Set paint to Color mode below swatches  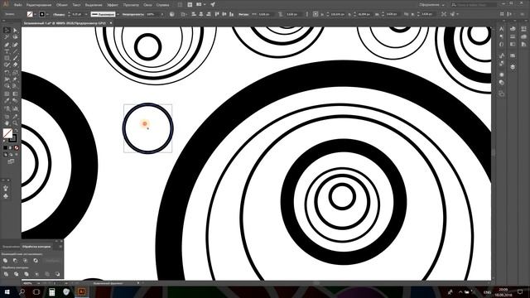[5, 147]
